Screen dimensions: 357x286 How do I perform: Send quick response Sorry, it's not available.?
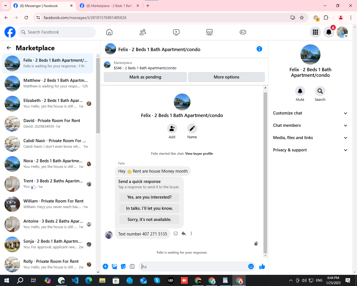coord(149,220)
